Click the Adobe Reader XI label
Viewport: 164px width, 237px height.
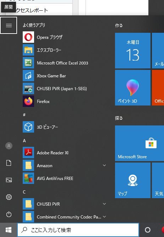53,153
